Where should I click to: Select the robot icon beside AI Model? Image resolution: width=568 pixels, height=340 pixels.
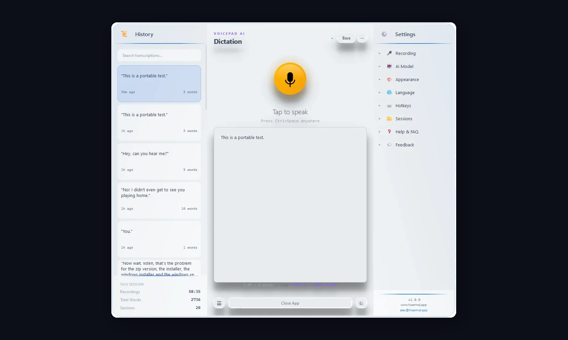pyautogui.click(x=390, y=66)
